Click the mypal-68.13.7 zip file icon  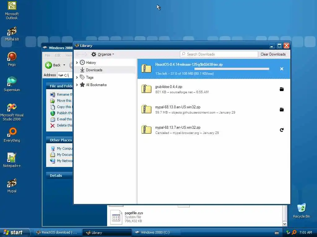tap(146, 130)
